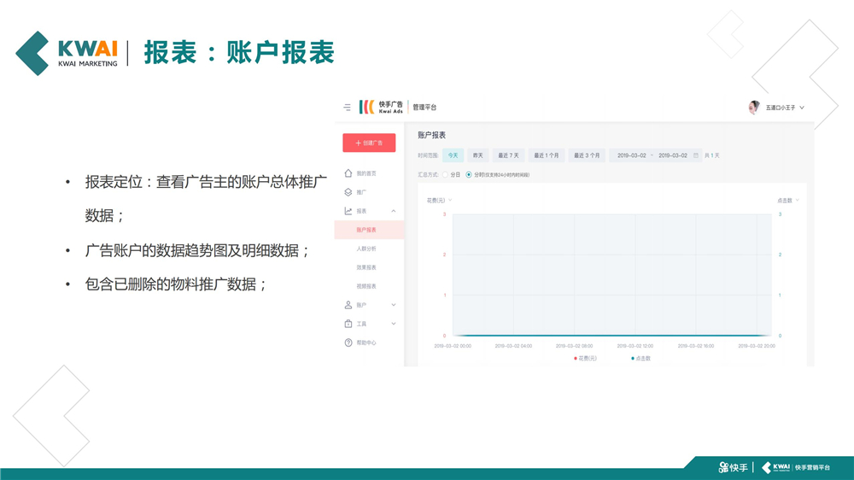This screenshot has height=480, width=854.
Task: Select 账户报表 in the sidebar
Action: coord(369,230)
